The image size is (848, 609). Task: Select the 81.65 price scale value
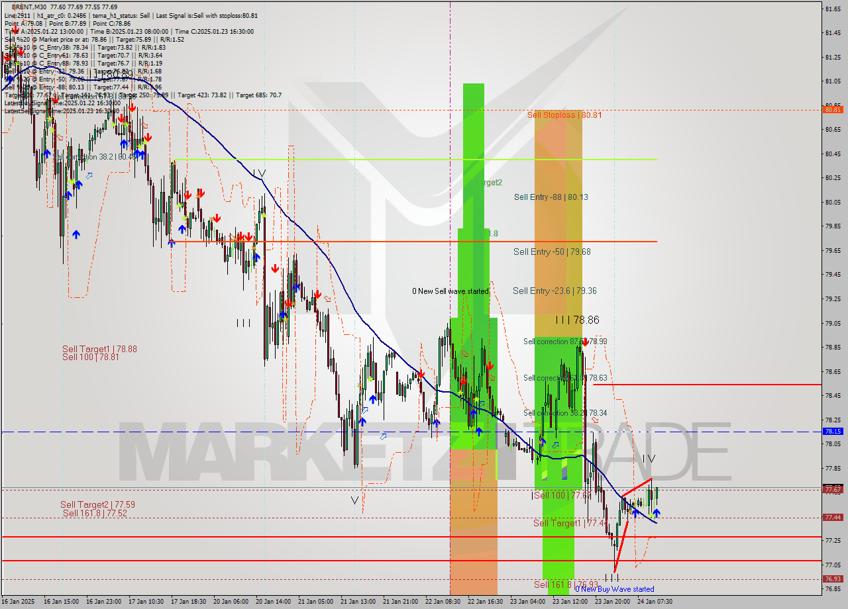tap(833, 9)
